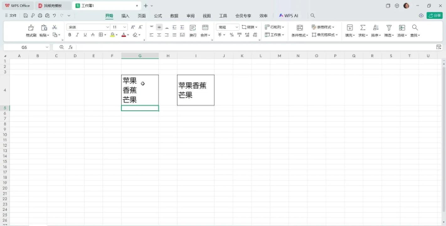Switch to the Page (页面) tab
446x226 pixels.
pyautogui.click(x=142, y=16)
